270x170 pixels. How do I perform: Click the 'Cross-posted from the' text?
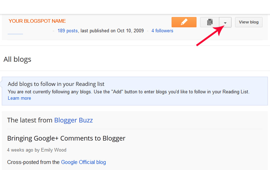[x=34, y=162]
